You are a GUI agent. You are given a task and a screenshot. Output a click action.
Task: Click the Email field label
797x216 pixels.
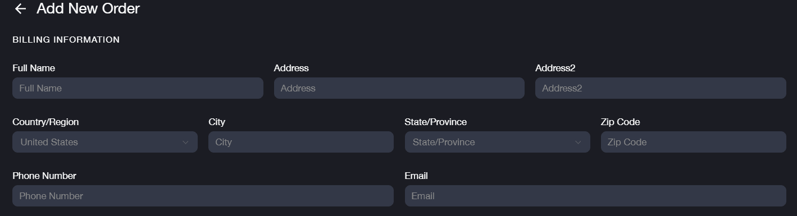pyautogui.click(x=416, y=176)
